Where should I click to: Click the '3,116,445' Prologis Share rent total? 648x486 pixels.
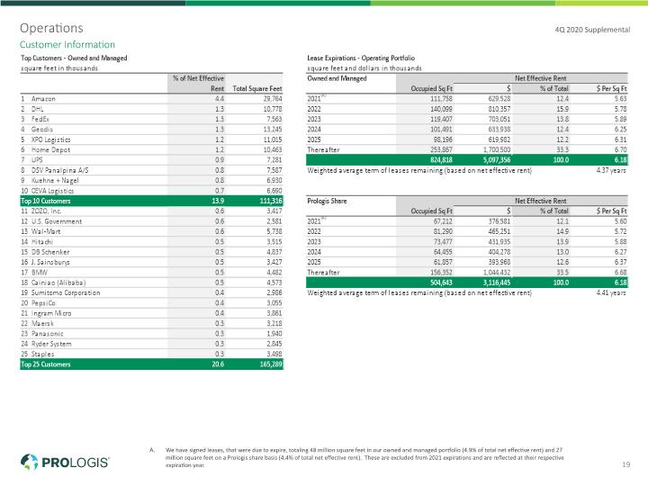(497, 283)
